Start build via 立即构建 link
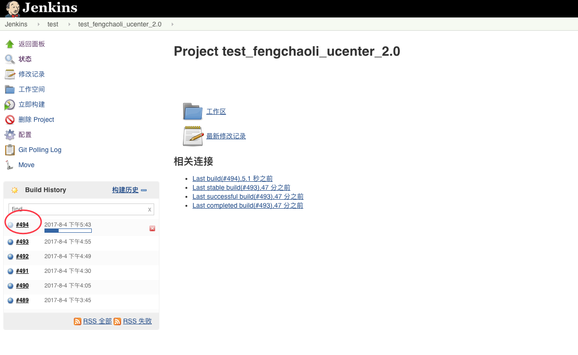This screenshot has height=355, width=578. 32,104
